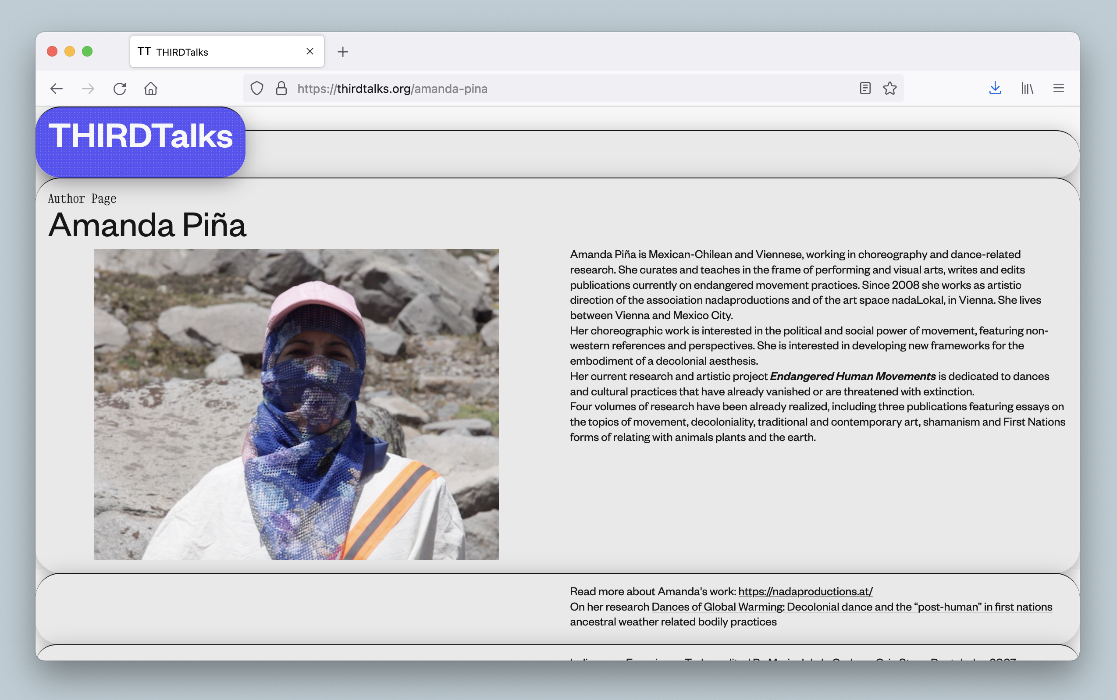Open the nadaproductions.at link
Screen dimensions: 1117x700
click(x=805, y=591)
